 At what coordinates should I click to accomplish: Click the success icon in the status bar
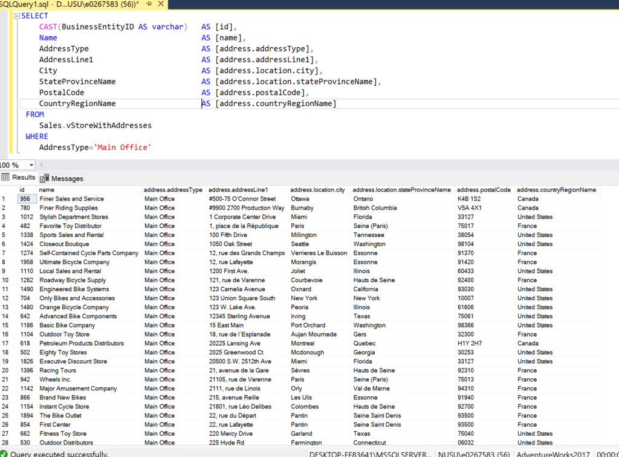click(4, 453)
